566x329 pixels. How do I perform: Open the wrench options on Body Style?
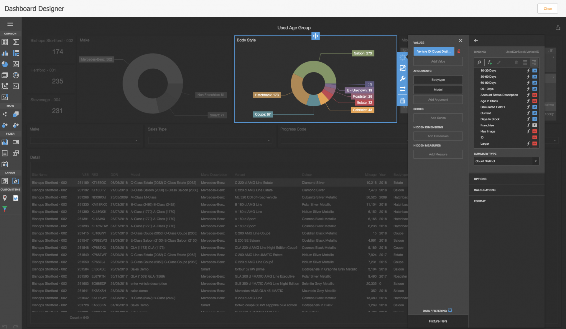402,79
